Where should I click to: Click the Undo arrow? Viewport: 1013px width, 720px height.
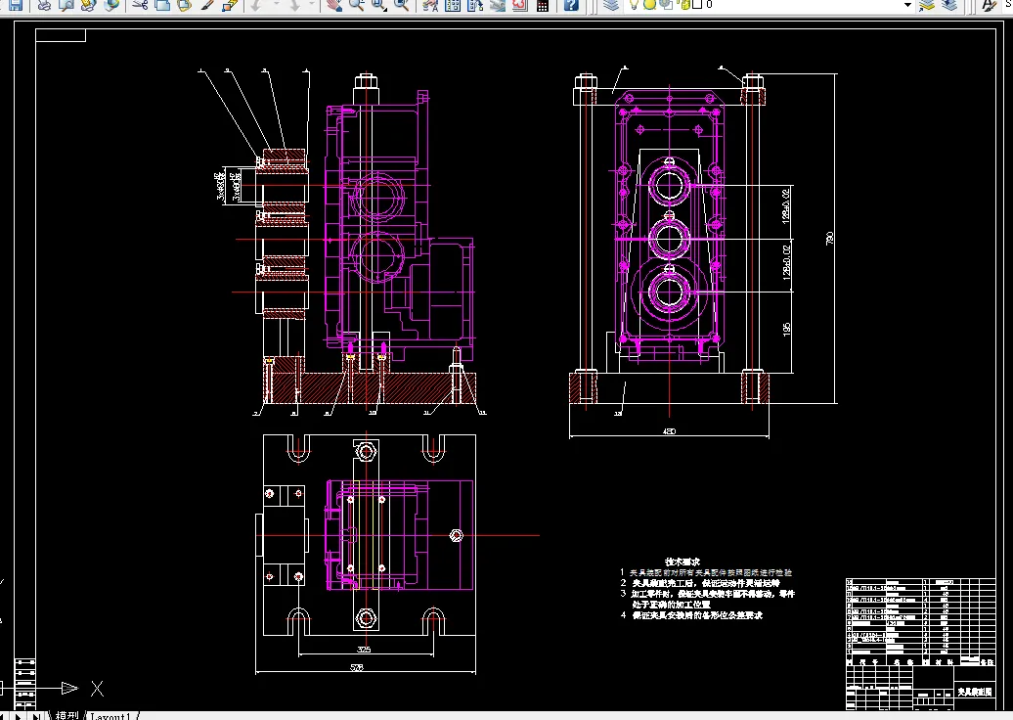256,5
